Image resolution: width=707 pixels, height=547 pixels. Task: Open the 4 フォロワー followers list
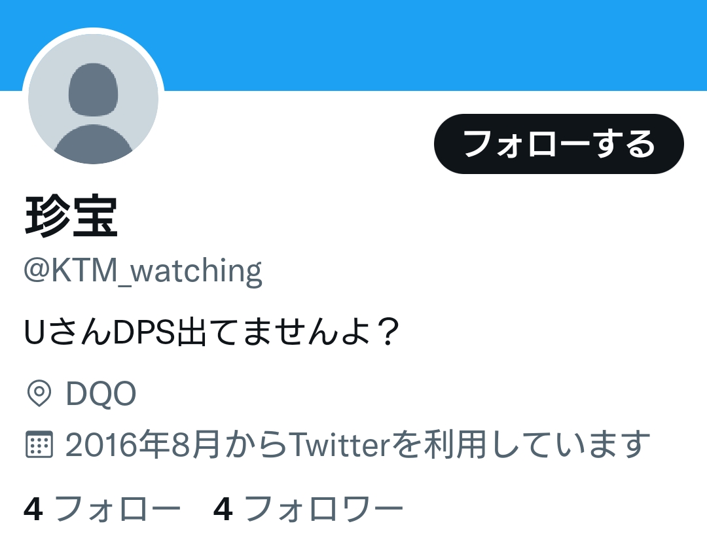coord(308,508)
